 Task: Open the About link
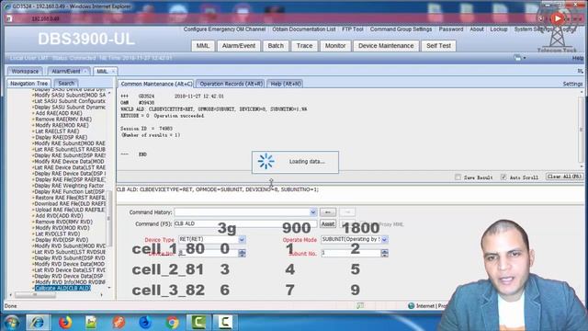[x=477, y=29]
